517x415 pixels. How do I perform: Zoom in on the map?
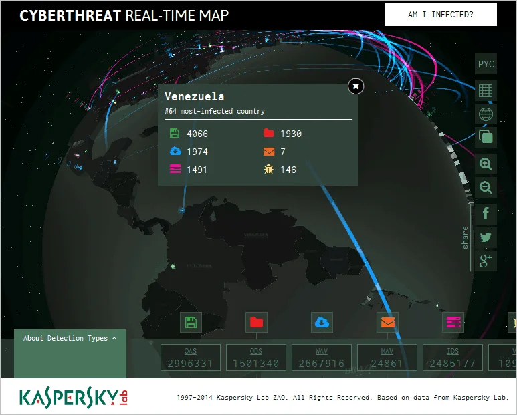(486, 164)
